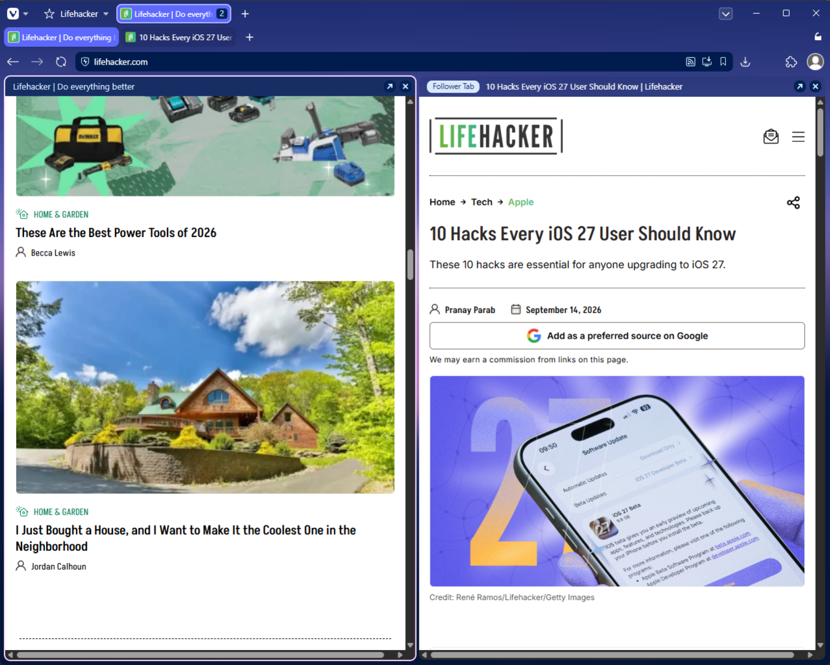Open author Jordan Calhoun link
Image resolution: width=830 pixels, height=665 pixels.
tap(59, 566)
